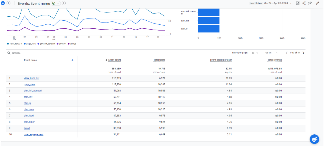This screenshot has height=151, width=328.
Task: Open the Rows per page dropdown
Action: (x=255, y=53)
